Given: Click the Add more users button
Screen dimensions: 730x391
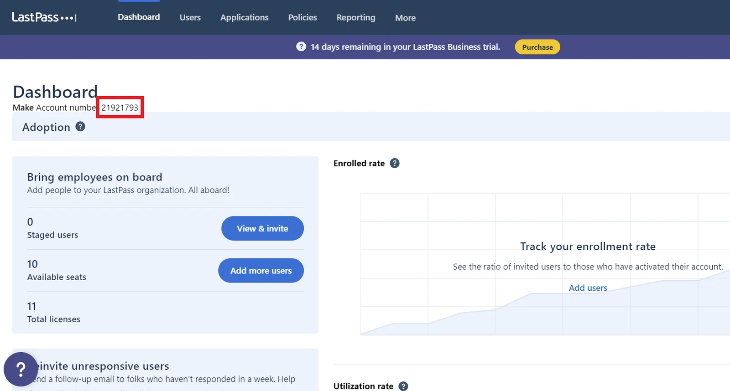Looking at the screenshot, I should point(261,271).
